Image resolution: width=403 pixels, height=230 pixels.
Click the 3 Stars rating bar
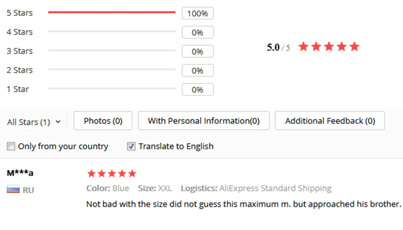click(x=112, y=50)
